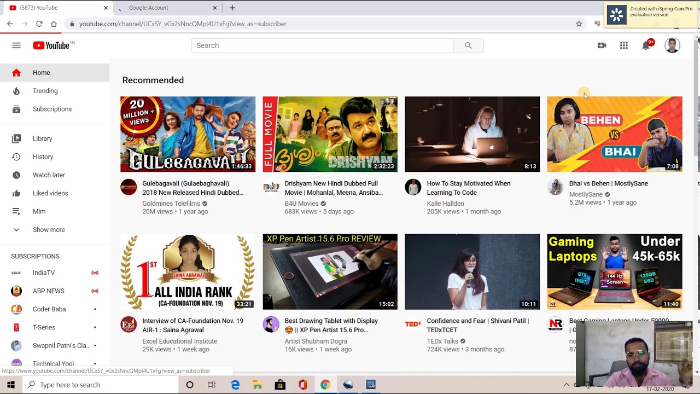Open the Artist Shubham Dogra channel avatar
The width and height of the screenshot is (700, 394).
pyautogui.click(x=271, y=325)
